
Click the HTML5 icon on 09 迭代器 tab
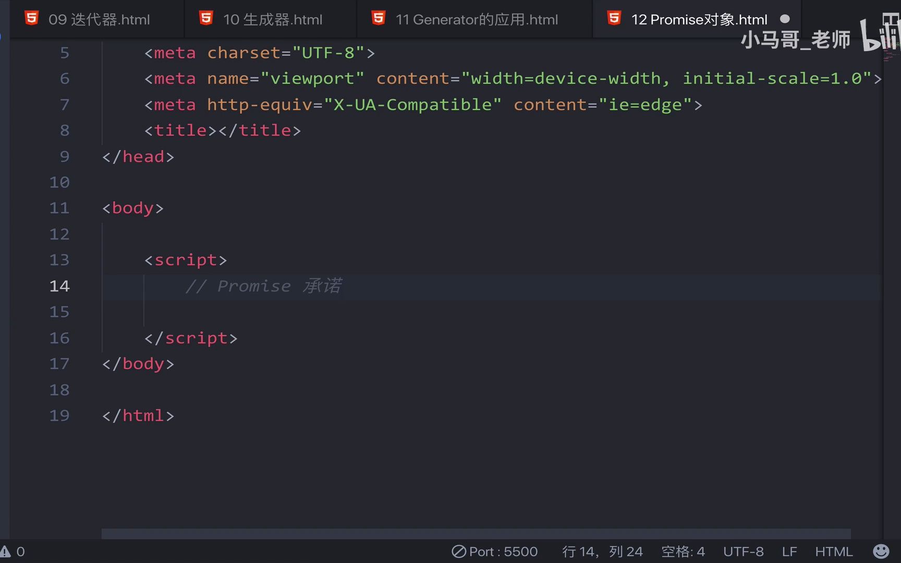click(32, 19)
